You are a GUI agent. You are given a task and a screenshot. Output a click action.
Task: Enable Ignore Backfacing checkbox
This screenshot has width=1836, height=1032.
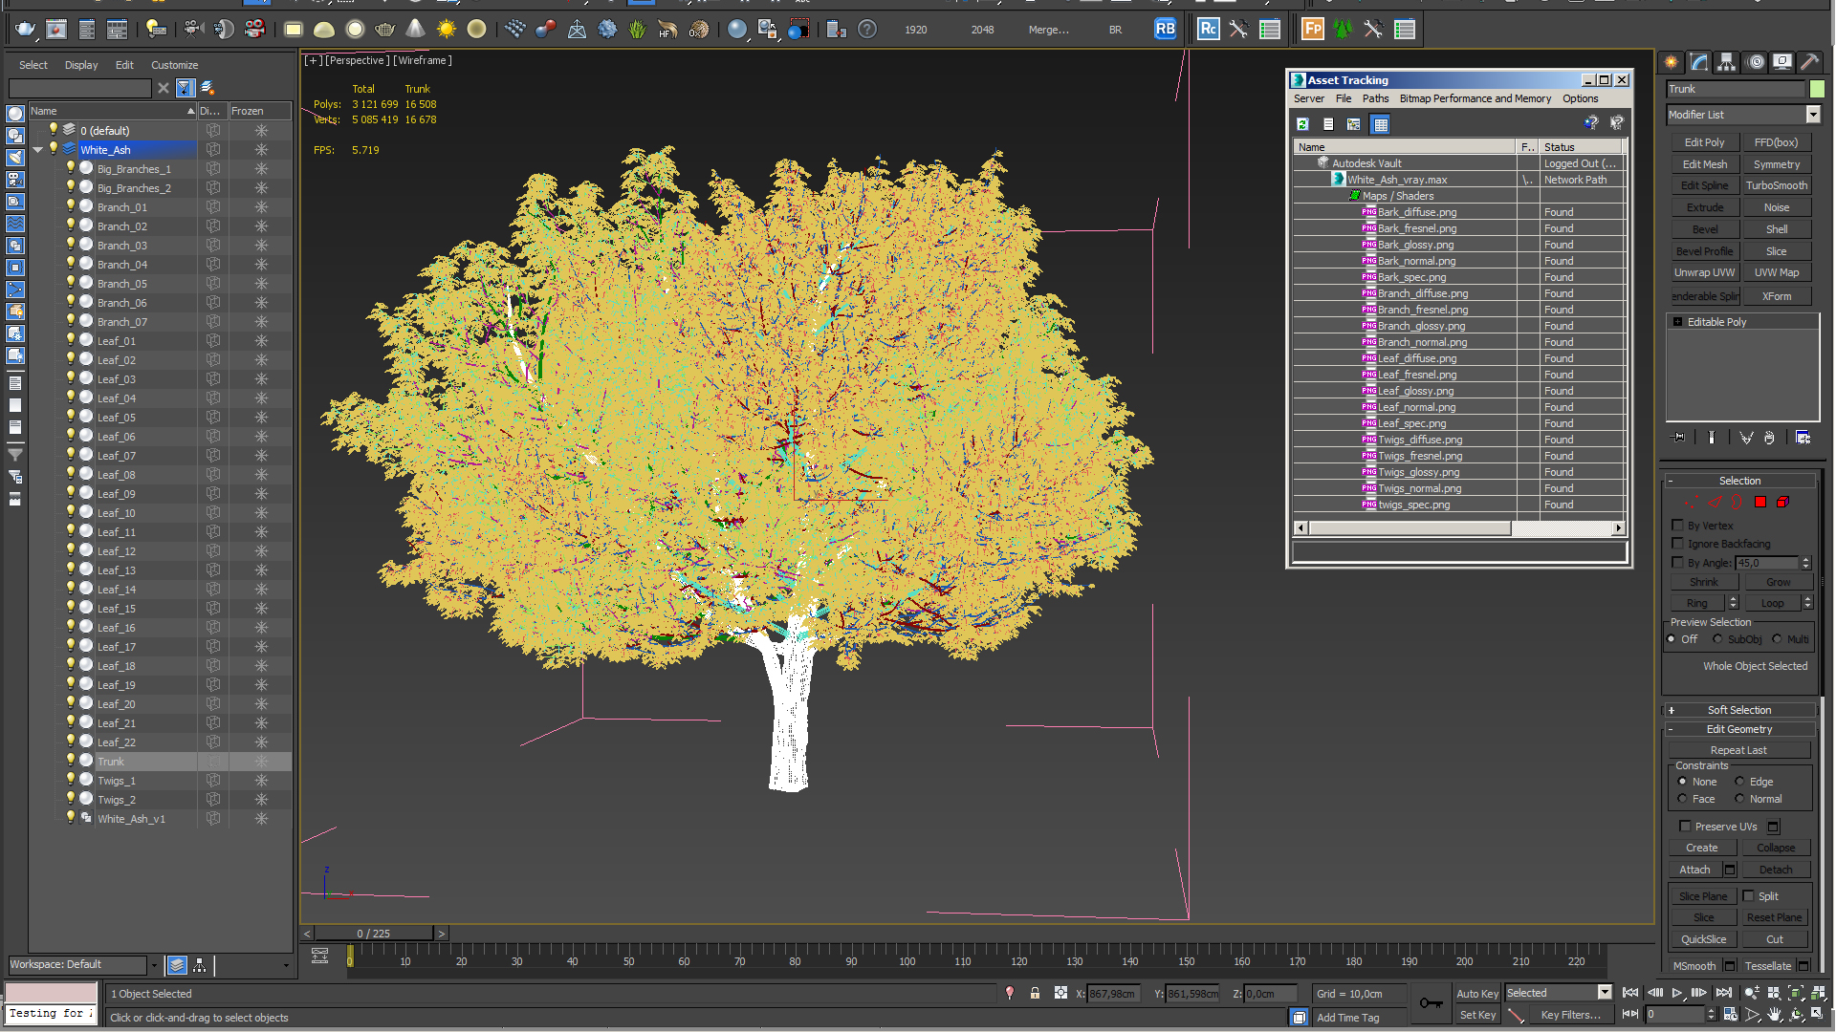pos(1677,544)
